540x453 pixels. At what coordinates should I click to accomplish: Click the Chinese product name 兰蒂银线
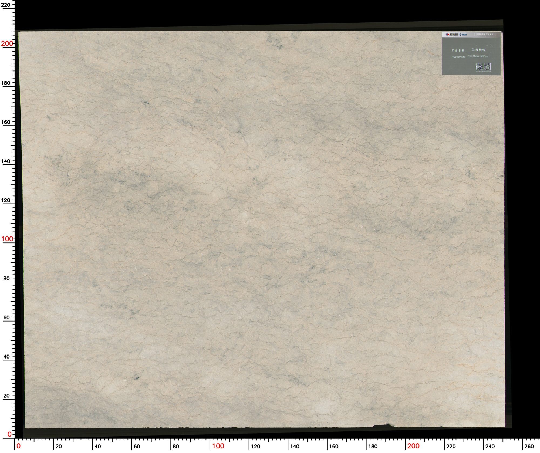478,50
